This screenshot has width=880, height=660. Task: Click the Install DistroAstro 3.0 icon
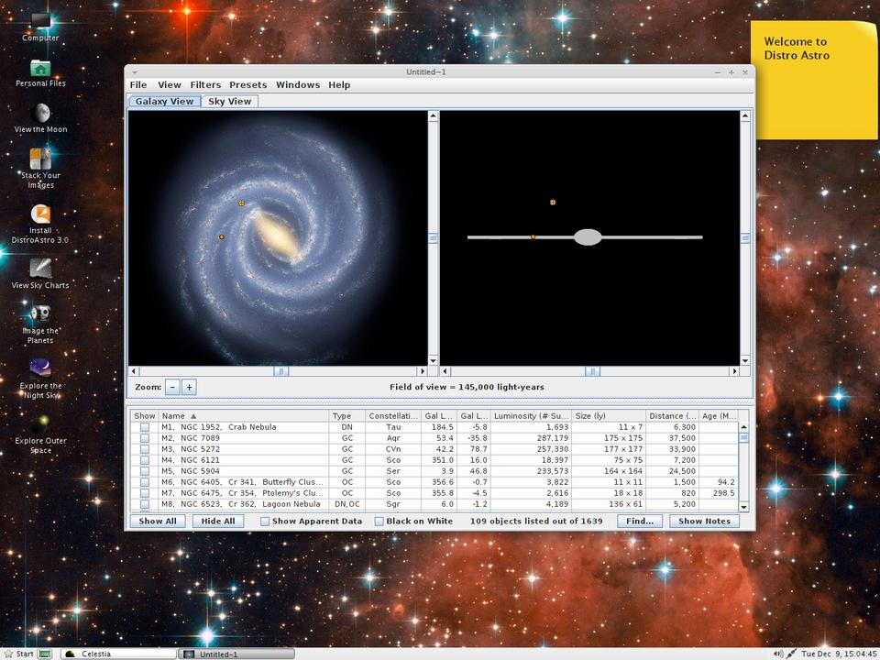40,214
